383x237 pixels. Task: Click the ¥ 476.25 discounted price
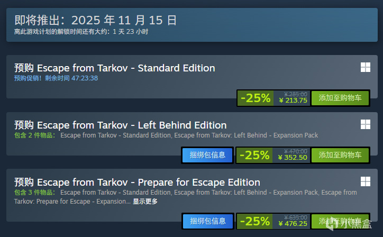pos(292,223)
